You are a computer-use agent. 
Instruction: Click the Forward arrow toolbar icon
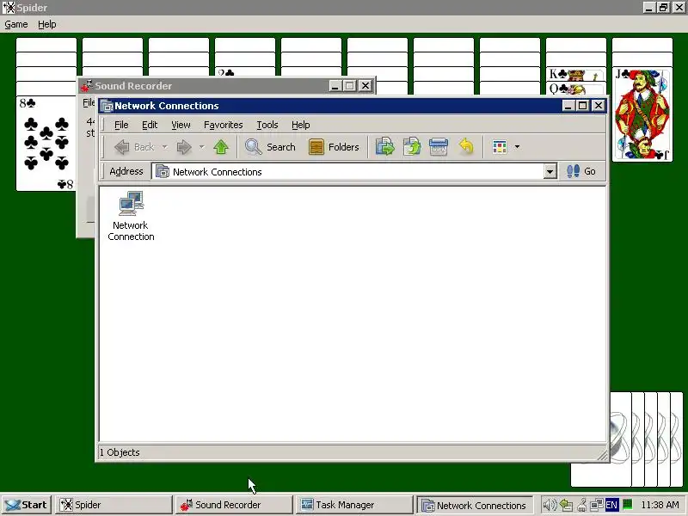tap(184, 147)
